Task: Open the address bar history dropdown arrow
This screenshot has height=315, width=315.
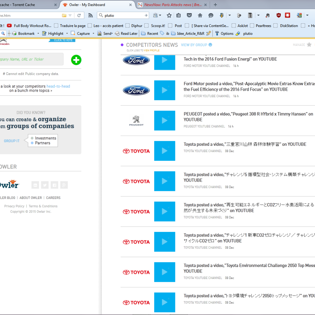Action: (x=70, y=15)
